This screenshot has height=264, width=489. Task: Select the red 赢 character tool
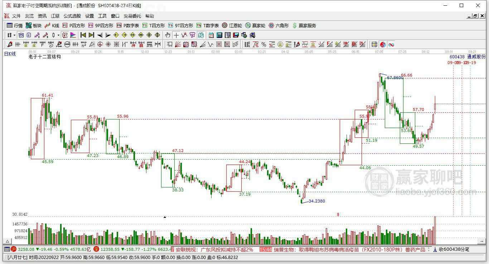141,44
